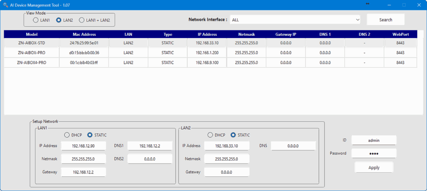Click the Mac Address column header
The height and width of the screenshot is (191, 427).
83,34
